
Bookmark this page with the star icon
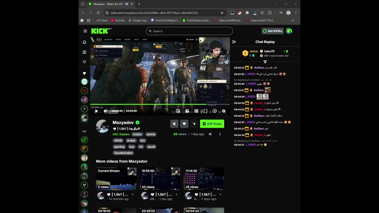(x=222, y=13)
